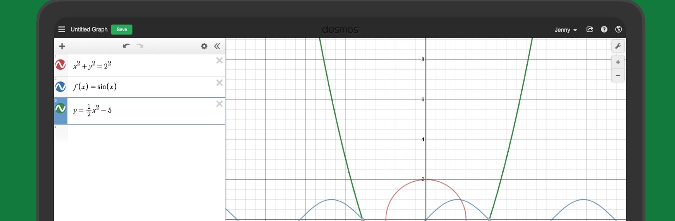Toggle visibility of the green parabola expression
This screenshot has height=221, width=675.
[60, 108]
